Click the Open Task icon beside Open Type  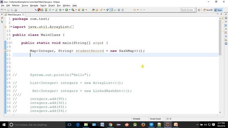[x=97, y=10]
